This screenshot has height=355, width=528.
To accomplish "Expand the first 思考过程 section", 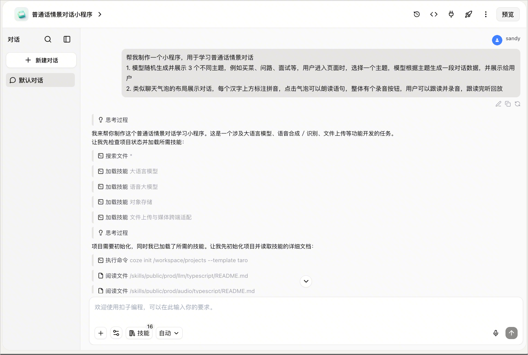I will 113,120.
